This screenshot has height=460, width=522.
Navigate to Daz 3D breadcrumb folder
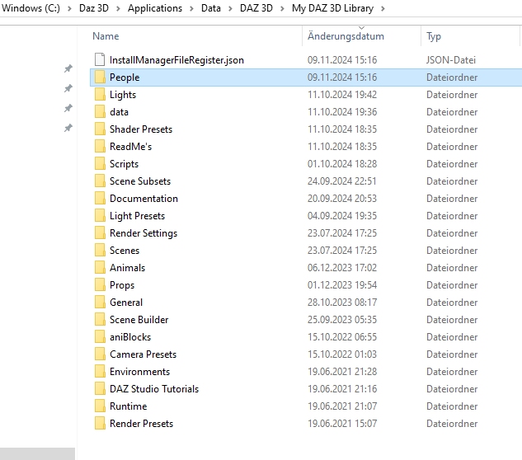(x=94, y=8)
